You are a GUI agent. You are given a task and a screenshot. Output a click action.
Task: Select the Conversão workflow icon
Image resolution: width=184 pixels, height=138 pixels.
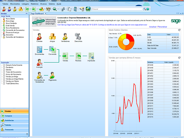52,49
